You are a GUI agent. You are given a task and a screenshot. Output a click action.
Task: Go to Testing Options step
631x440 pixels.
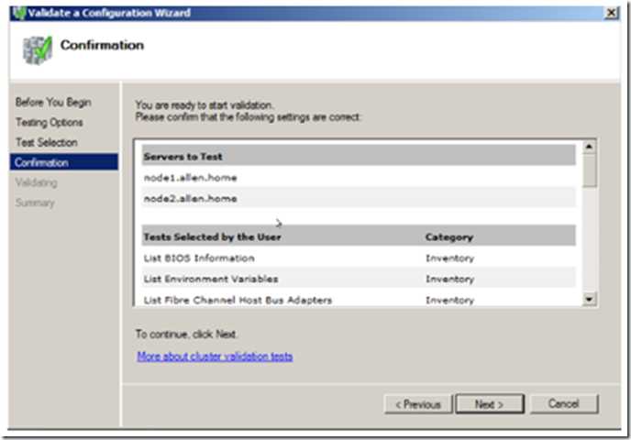(x=50, y=122)
